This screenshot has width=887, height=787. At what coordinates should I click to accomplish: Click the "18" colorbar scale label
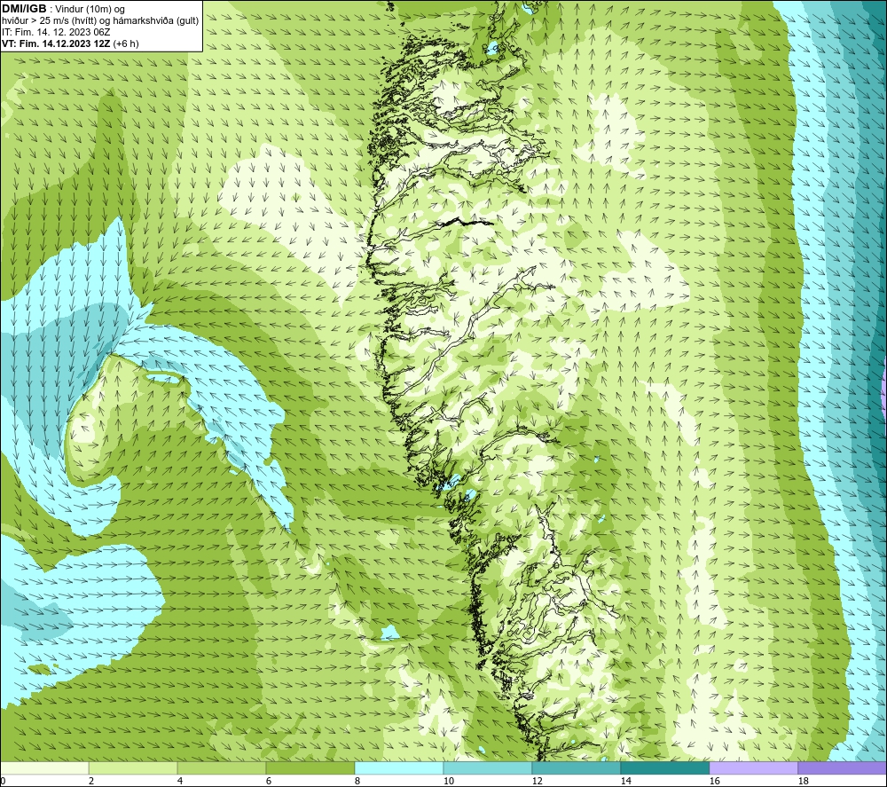coord(803,782)
